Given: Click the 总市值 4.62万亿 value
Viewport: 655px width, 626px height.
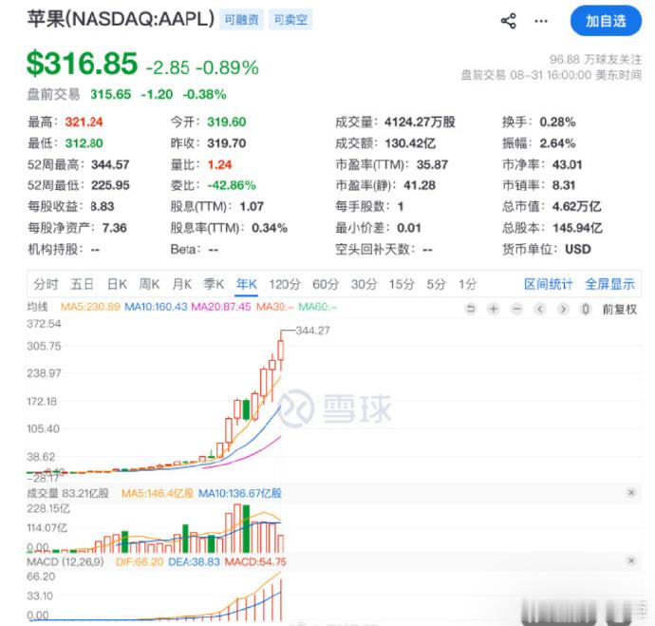Looking at the screenshot, I should [x=576, y=206].
